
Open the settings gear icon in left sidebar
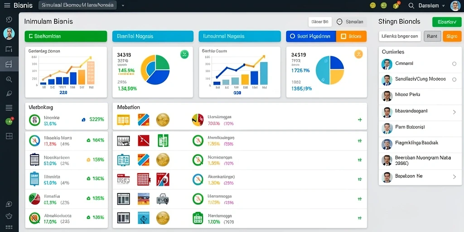9,216
